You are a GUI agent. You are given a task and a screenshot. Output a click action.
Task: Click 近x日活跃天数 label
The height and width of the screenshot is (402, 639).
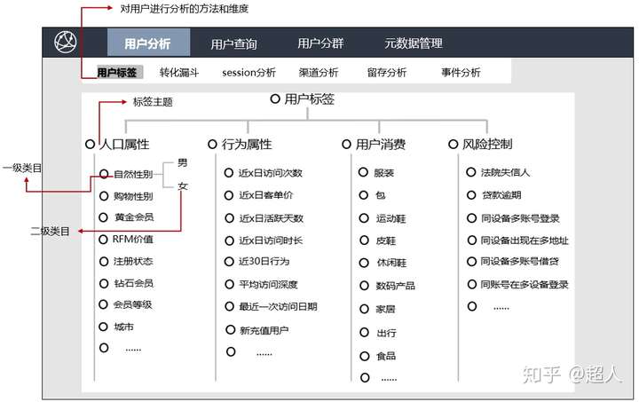coord(271,218)
